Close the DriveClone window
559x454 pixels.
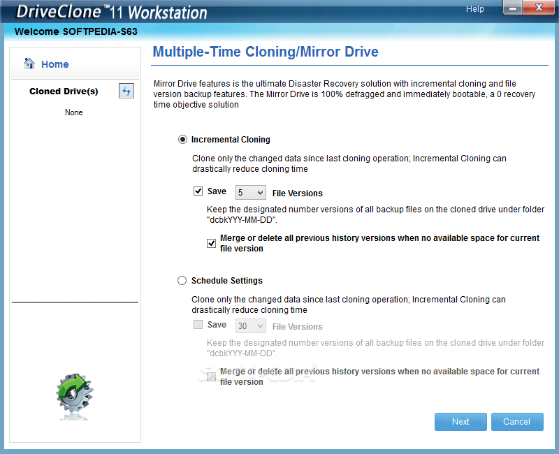point(539,8)
